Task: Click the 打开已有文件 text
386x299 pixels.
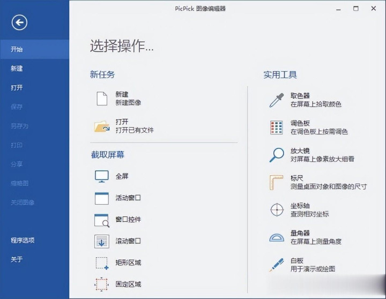Action: click(x=135, y=130)
